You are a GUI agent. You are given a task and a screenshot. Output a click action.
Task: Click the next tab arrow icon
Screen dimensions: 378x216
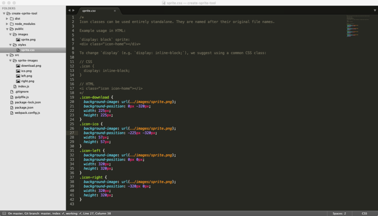pos(73,10)
